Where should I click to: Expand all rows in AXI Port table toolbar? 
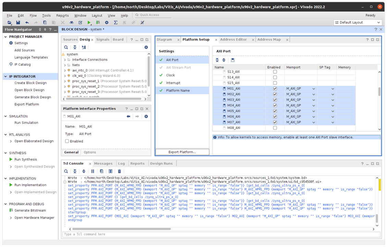tap(224, 60)
